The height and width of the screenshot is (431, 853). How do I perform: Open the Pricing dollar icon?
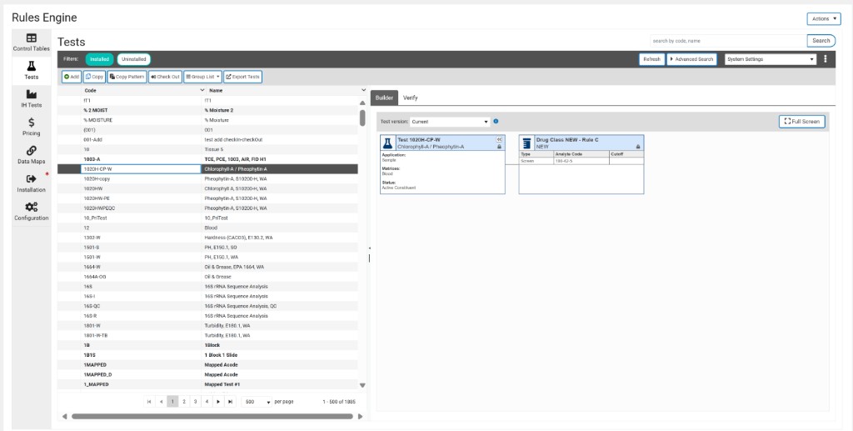click(31, 123)
